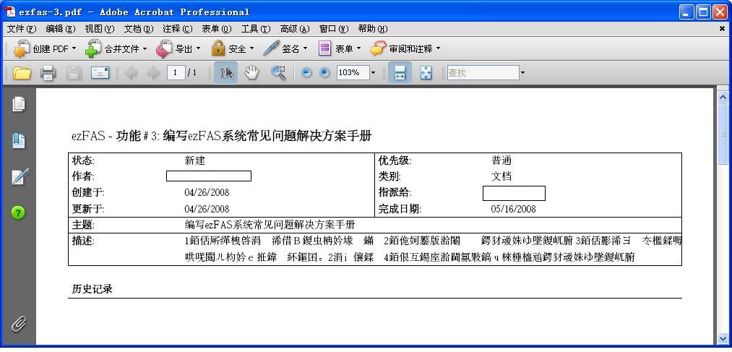Open the 工具(T) menu
Image resolution: width=732 pixels, height=352 pixels.
(x=256, y=29)
